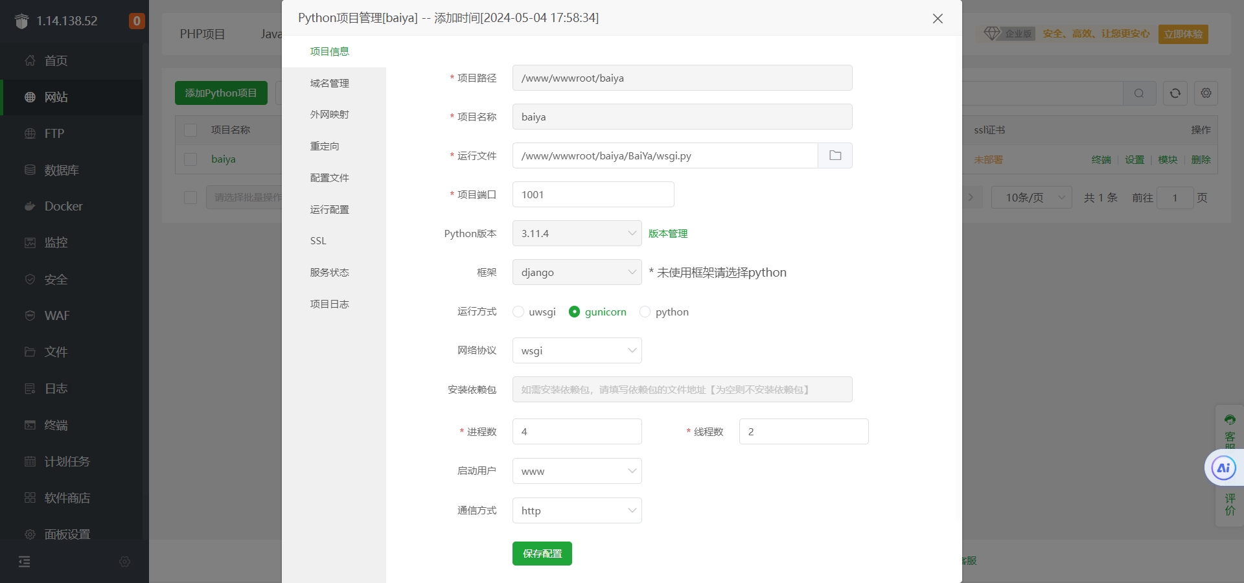Open the PHP项目 tab

point(202,34)
